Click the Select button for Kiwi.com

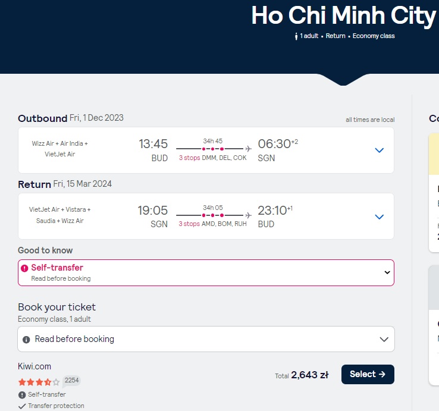368,374
